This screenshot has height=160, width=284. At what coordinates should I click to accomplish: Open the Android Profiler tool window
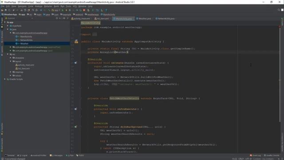pos(39,156)
